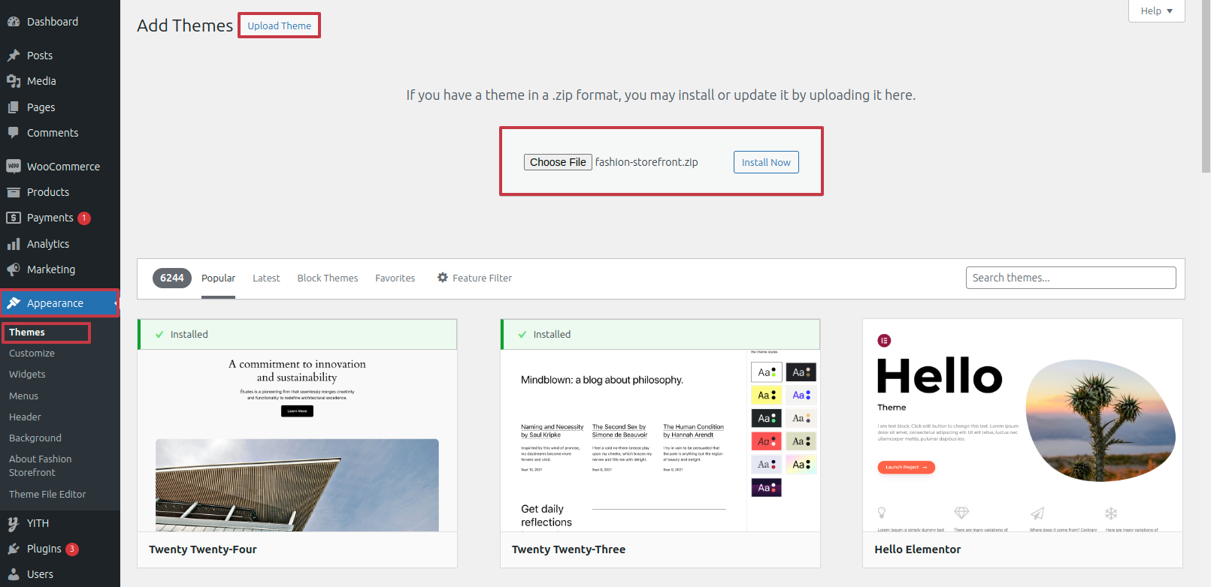Switch to the Block Themes tab
Viewport: 1211px width, 587px height.
[x=328, y=278]
